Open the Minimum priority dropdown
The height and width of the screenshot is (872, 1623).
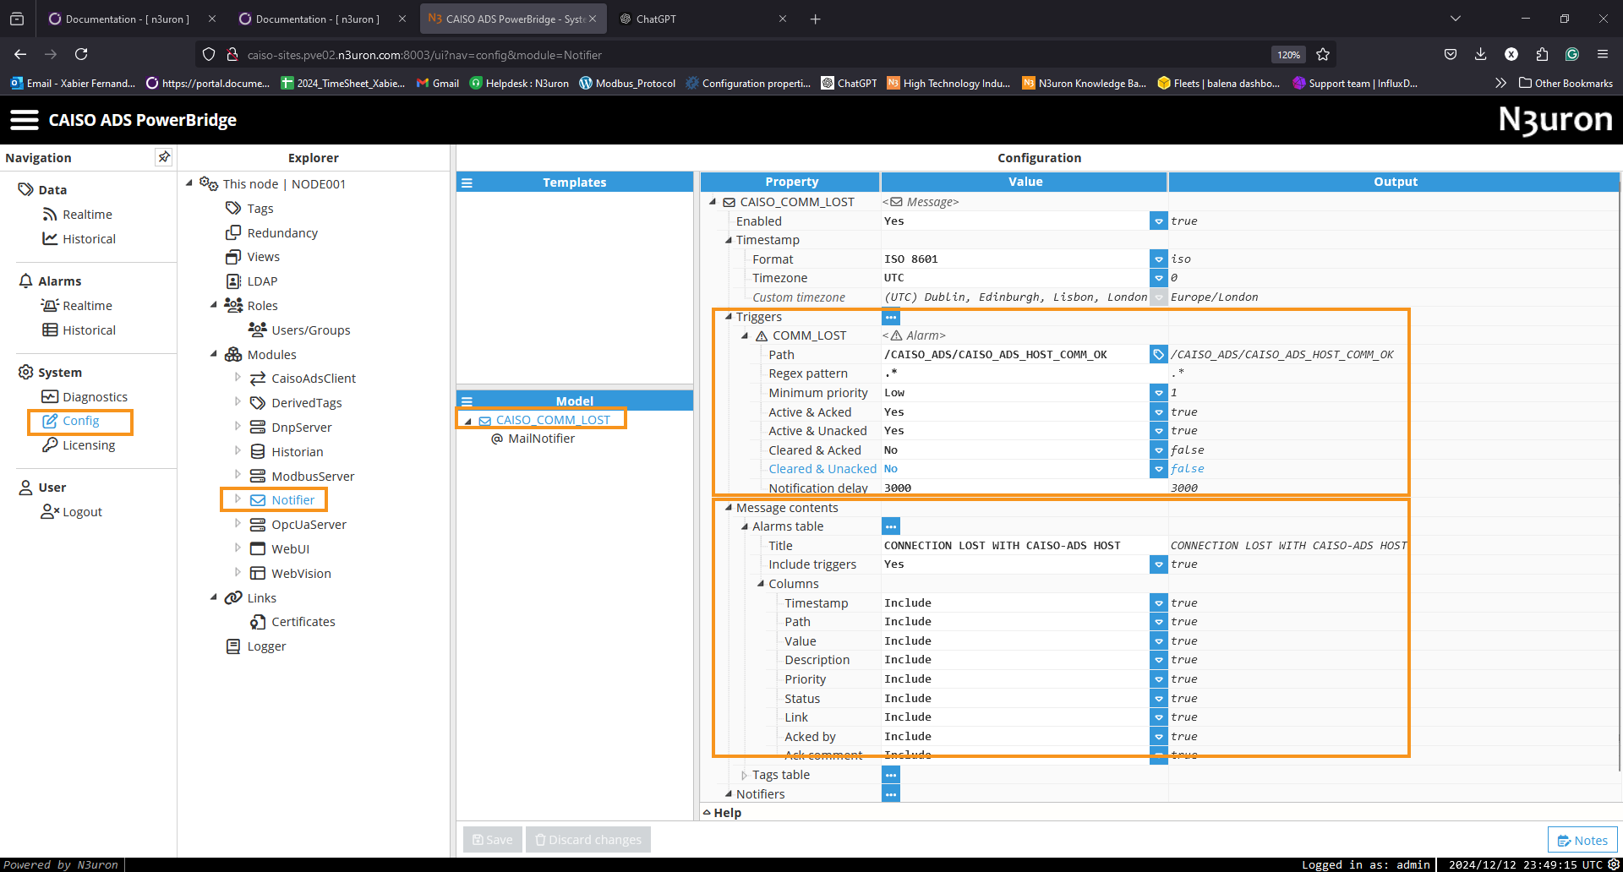[1159, 393]
